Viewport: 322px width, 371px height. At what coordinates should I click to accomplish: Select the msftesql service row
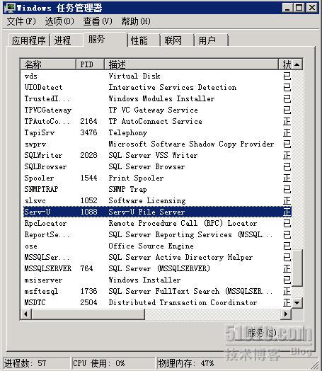156,291
